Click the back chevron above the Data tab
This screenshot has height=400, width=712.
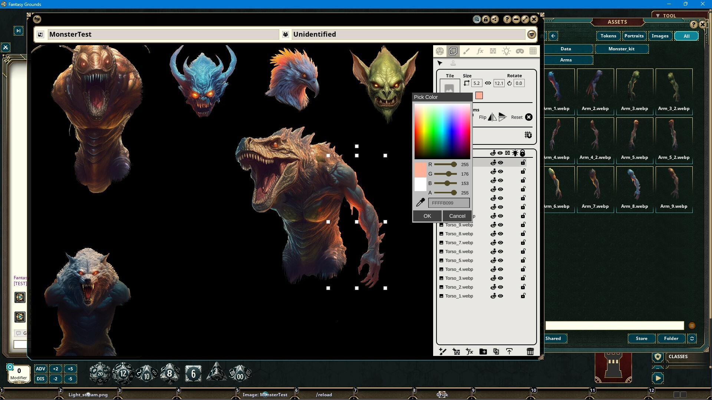pyautogui.click(x=553, y=36)
